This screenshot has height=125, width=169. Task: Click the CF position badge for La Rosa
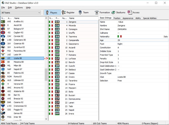pos(57,58)
